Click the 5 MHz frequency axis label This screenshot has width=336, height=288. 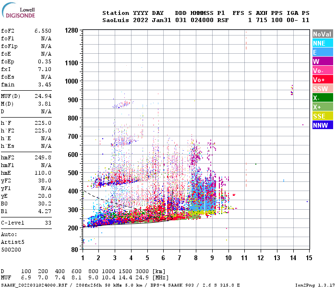click(x=147, y=258)
